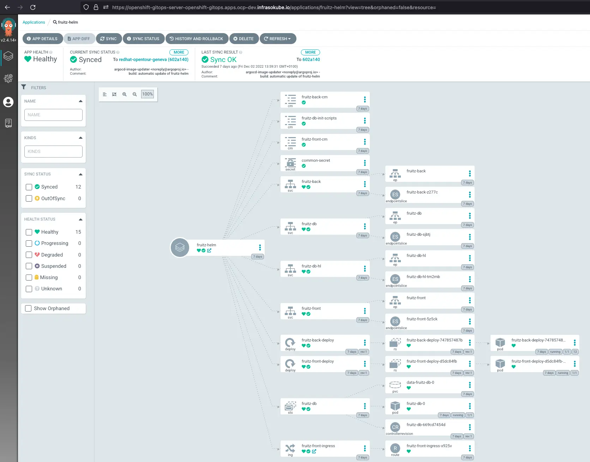Focus the KINDS filter input field

point(53,152)
